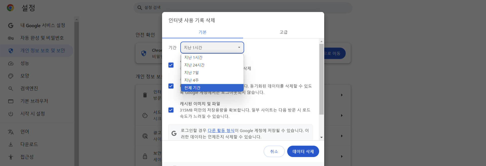Open the 언어 settings section

pyautogui.click(x=37, y=132)
